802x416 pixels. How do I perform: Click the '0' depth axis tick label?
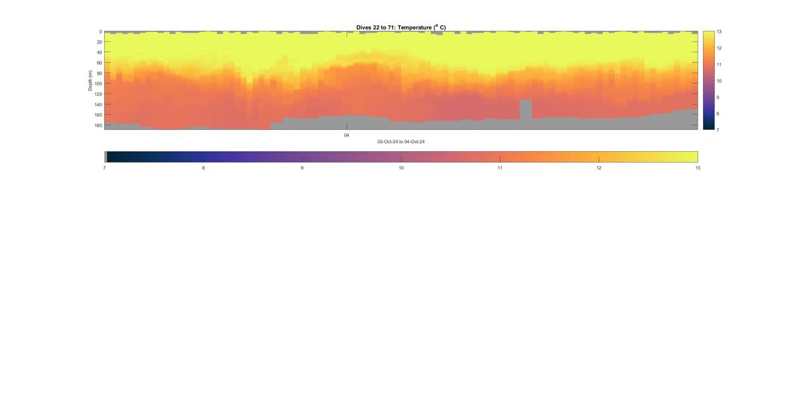(x=100, y=31)
